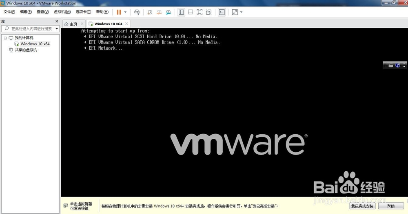Open the snapshot manager icon
Viewport: 408px width, 214px height.
[x=169, y=12]
